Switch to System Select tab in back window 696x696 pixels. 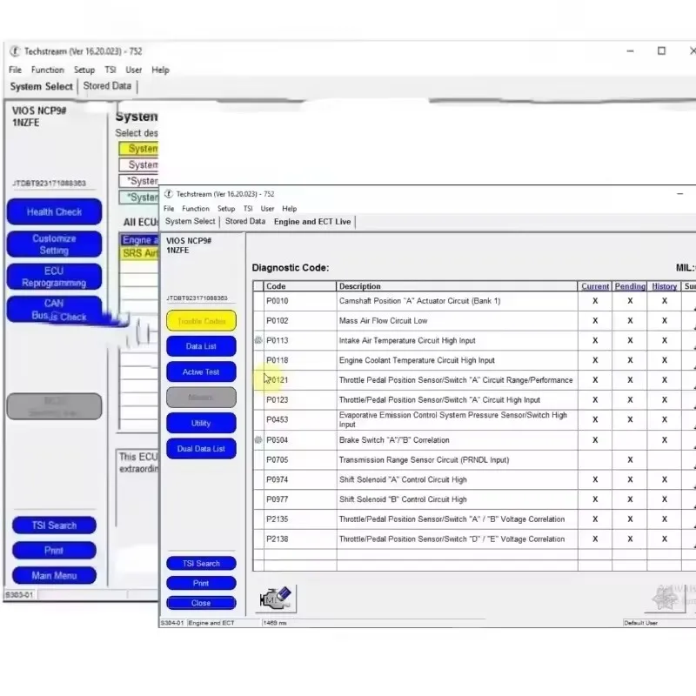coord(41,86)
